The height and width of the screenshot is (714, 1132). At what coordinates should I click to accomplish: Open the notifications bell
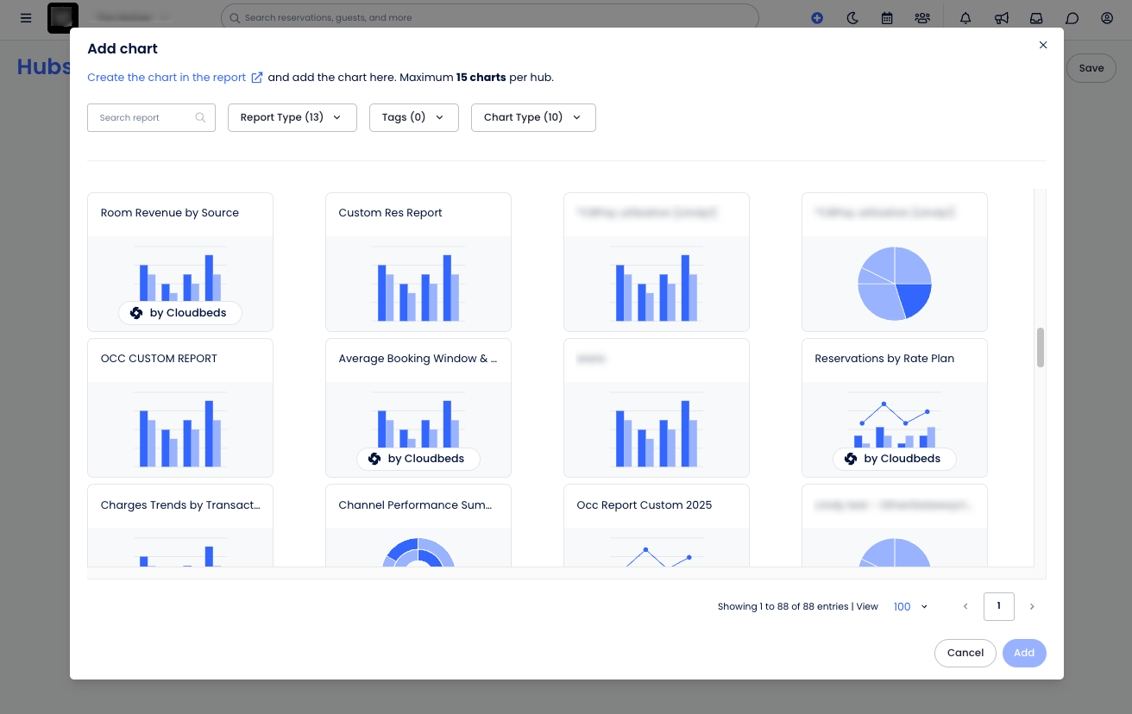point(965,17)
